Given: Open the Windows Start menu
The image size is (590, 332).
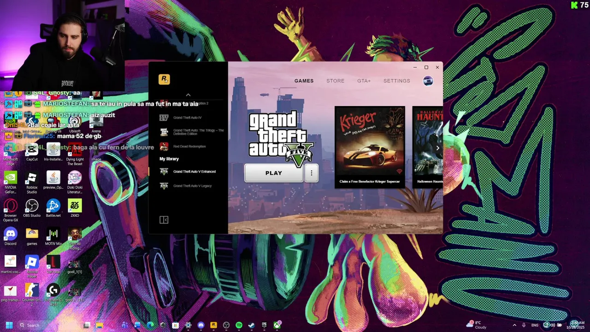Looking at the screenshot, I should (x=9, y=325).
